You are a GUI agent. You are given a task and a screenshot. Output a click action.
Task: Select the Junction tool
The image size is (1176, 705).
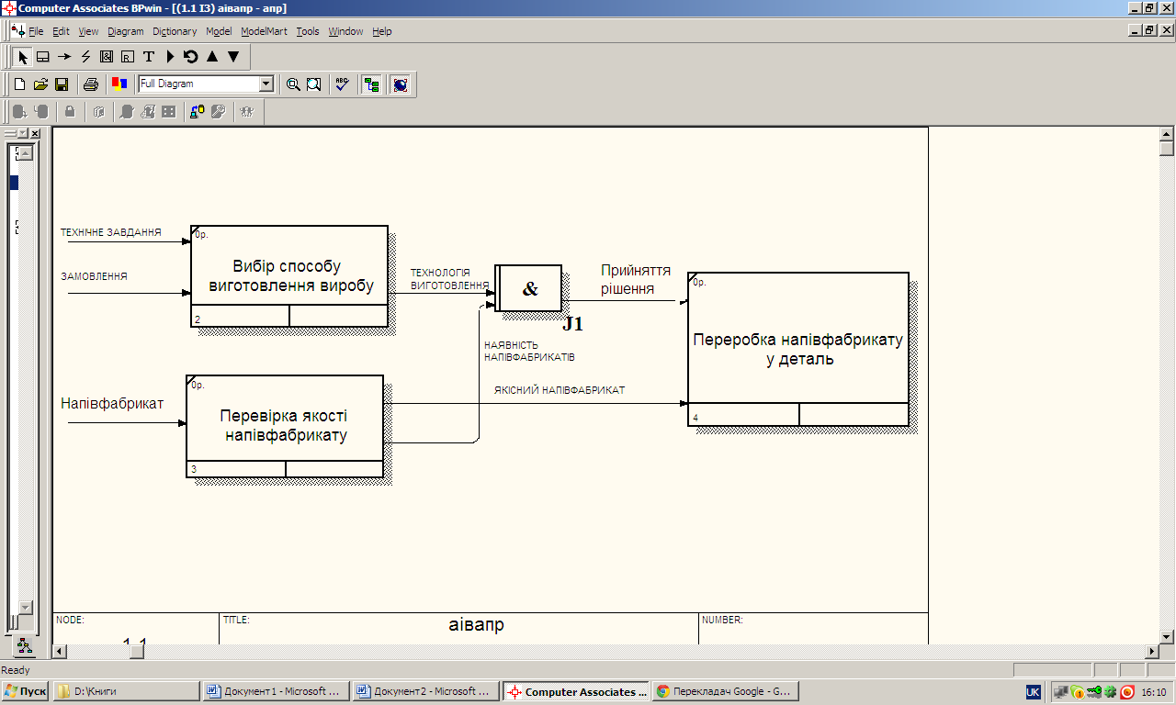click(107, 56)
